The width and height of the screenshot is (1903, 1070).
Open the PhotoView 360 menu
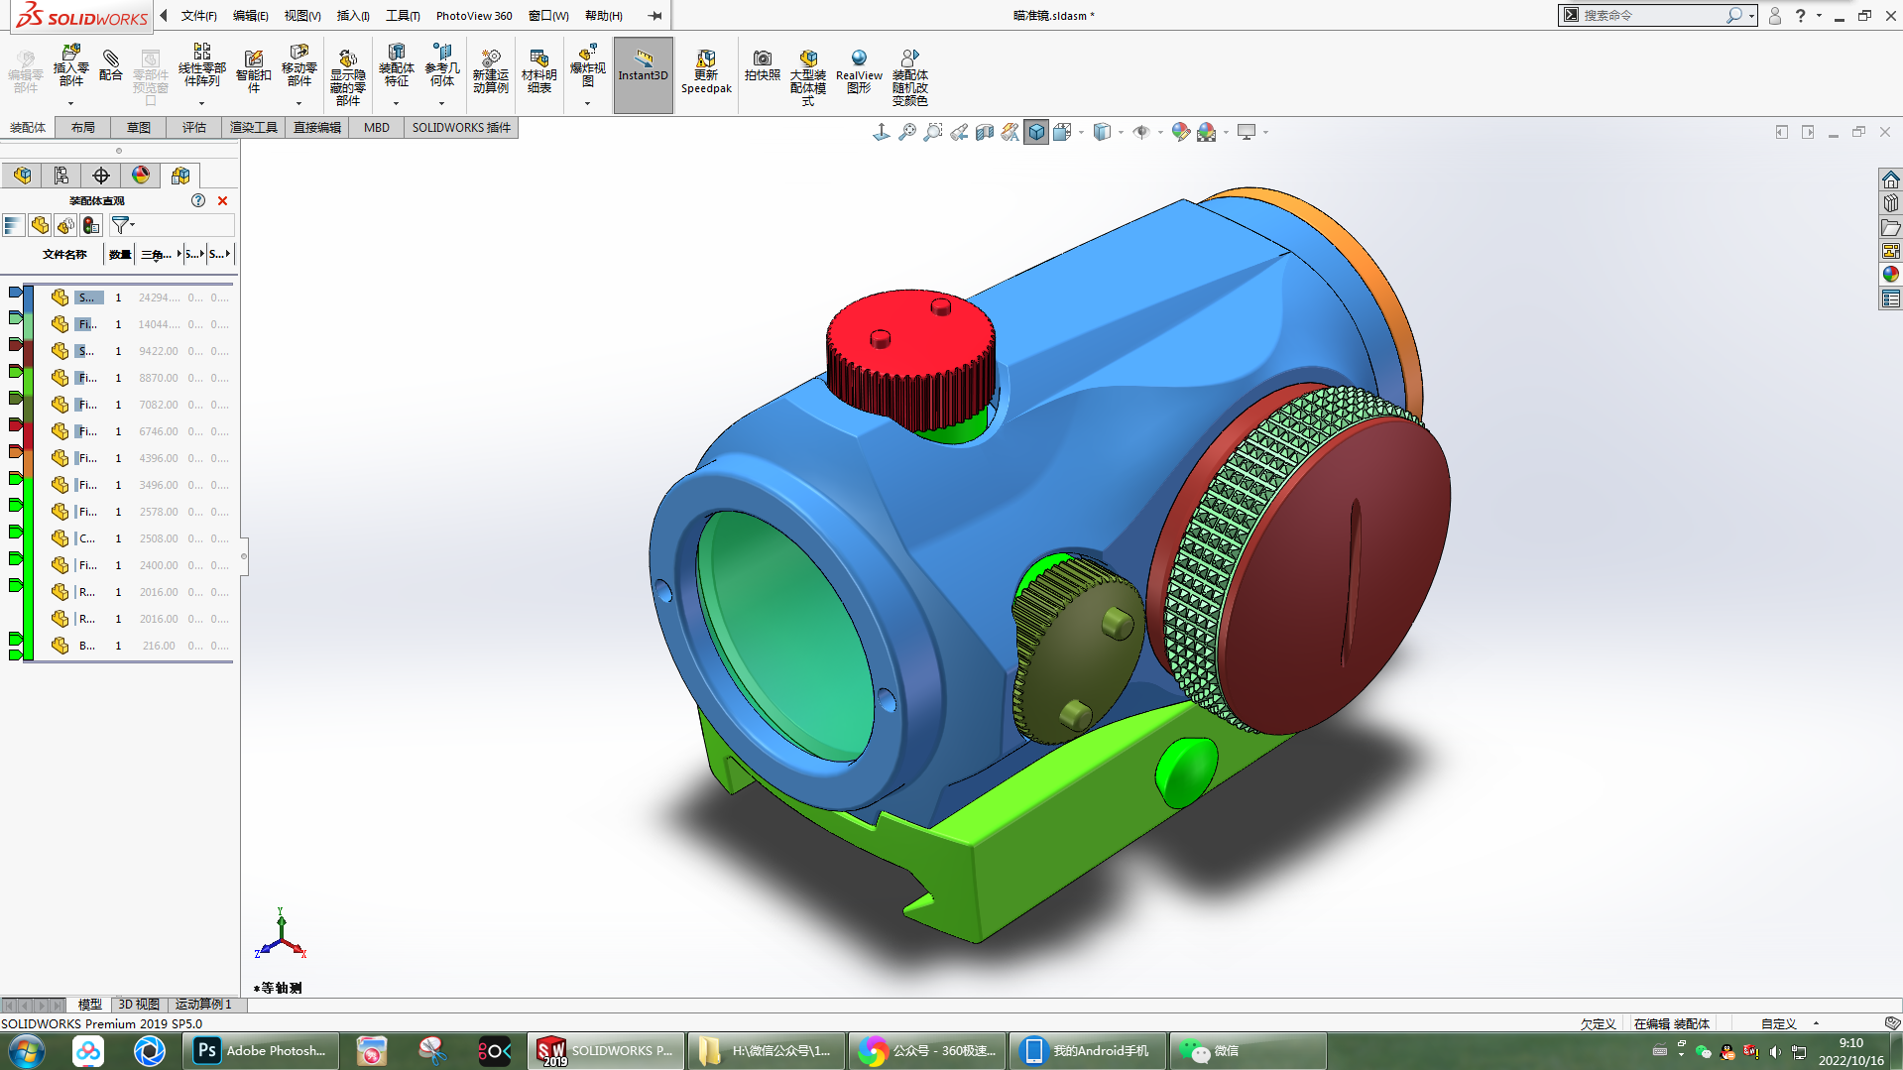pyautogui.click(x=474, y=16)
